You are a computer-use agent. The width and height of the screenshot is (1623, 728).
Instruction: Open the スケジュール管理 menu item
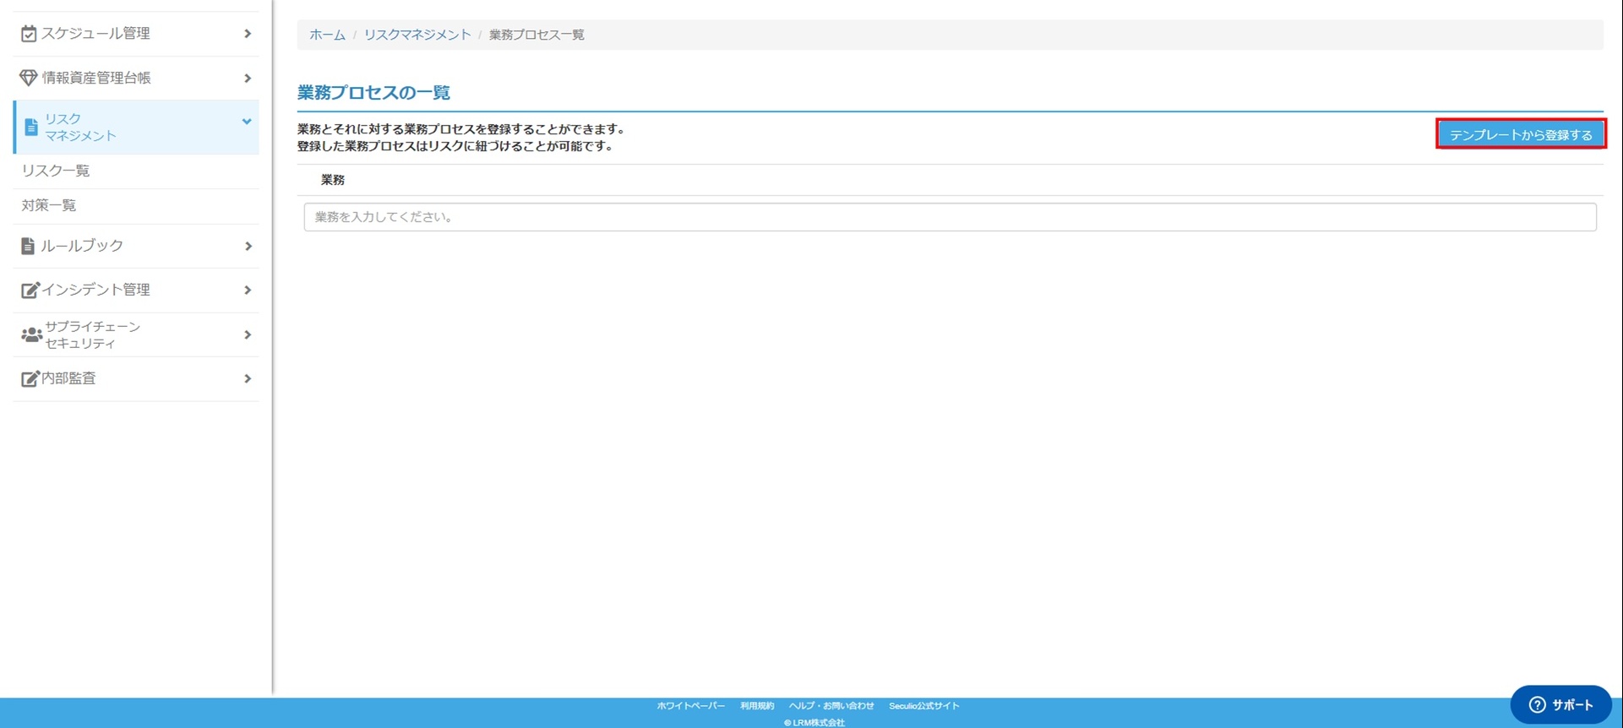point(136,34)
